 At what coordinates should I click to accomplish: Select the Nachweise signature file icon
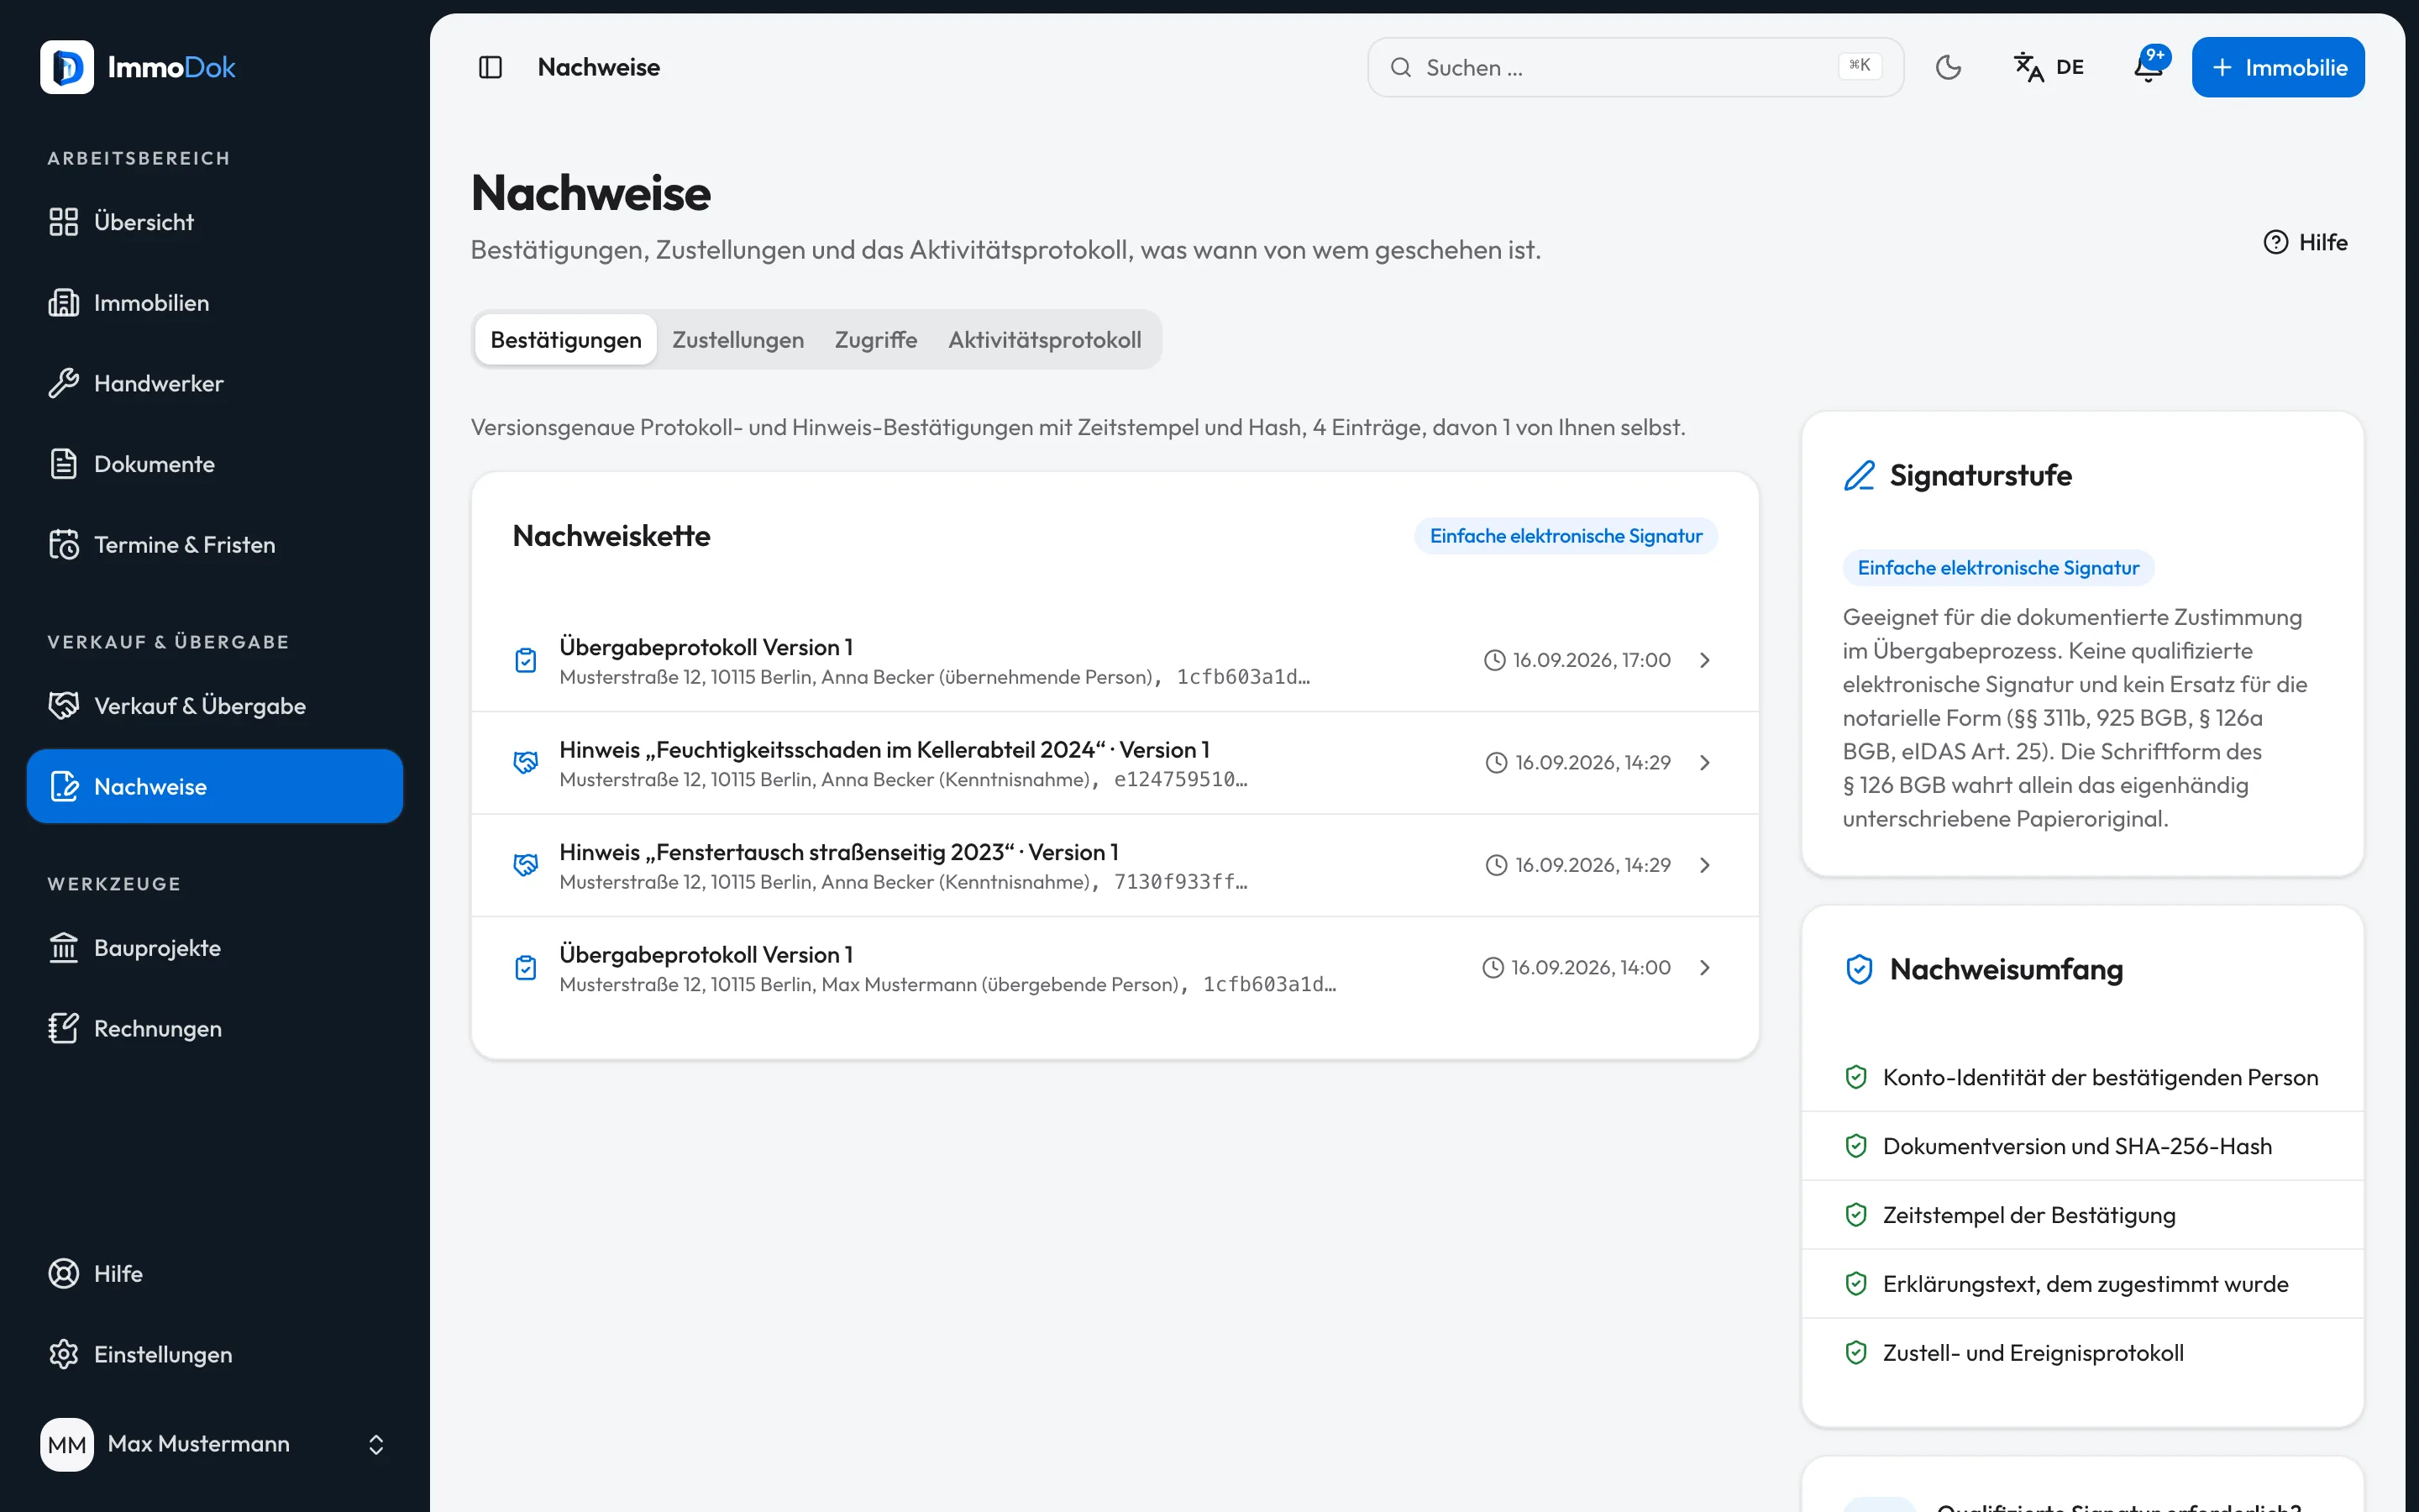pos(64,786)
